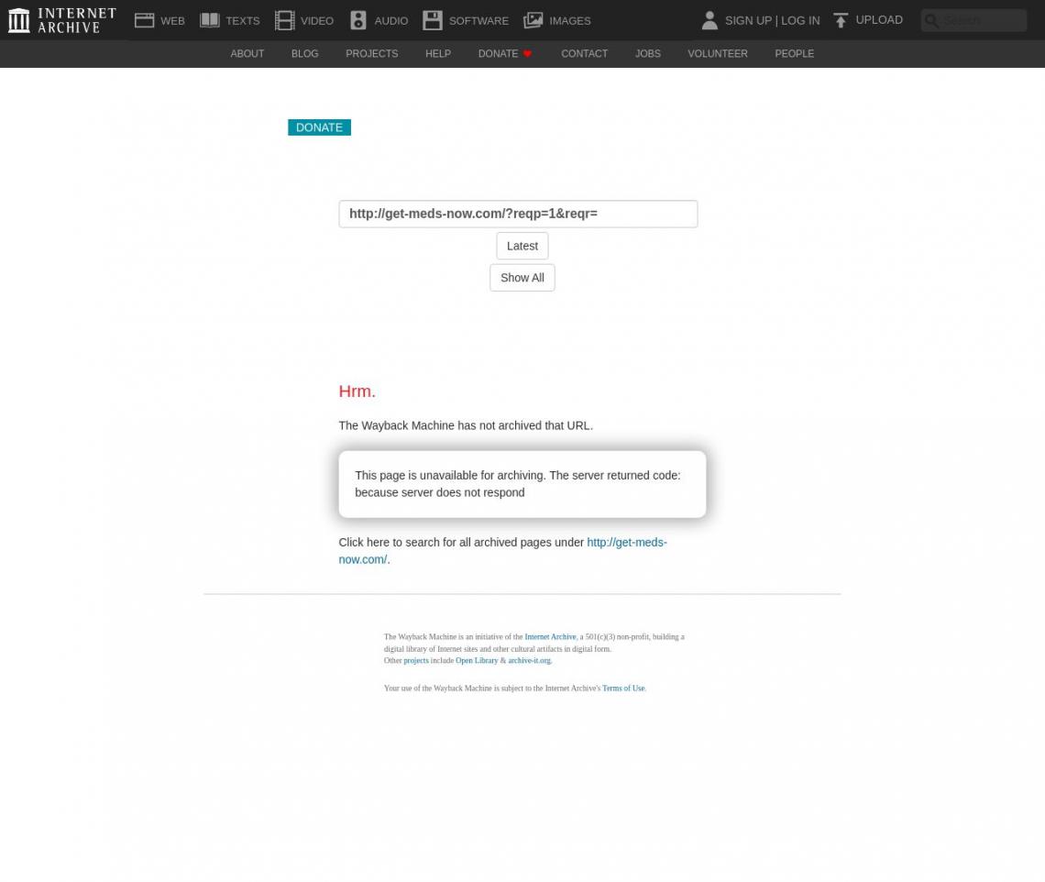Open the Software floppy disk icon

[x=433, y=20]
